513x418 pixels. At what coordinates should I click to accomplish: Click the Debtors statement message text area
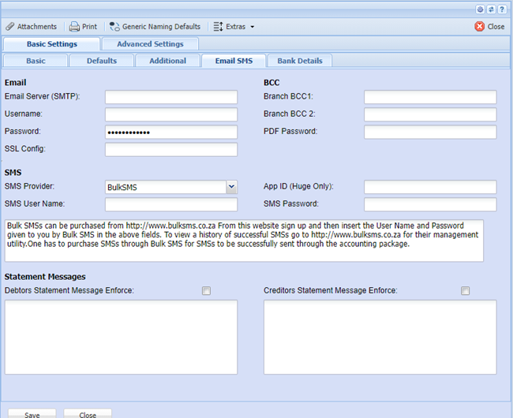click(x=121, y=337)
